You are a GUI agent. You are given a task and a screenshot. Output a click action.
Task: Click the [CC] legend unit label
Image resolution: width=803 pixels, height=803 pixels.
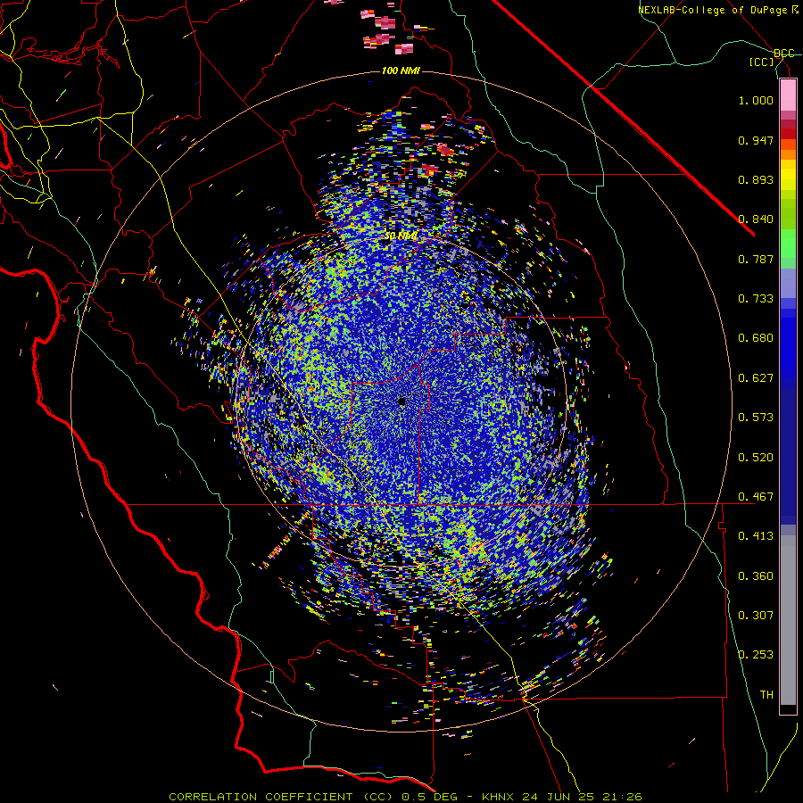click(762, 62)
